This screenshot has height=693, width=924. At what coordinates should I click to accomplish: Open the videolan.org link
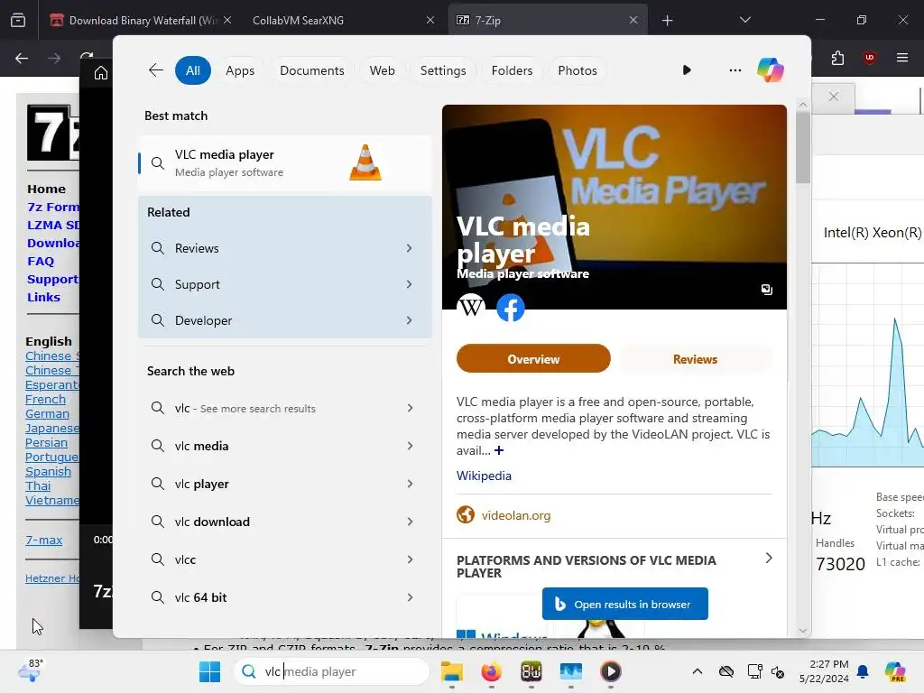click(515, 515)
